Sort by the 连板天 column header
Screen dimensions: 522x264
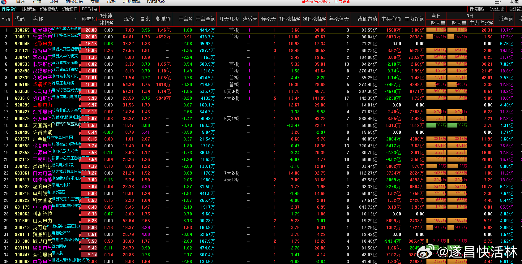[x=250, y=19]
